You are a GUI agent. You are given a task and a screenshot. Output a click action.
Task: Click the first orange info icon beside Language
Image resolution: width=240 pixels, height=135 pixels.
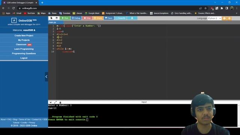224,18
